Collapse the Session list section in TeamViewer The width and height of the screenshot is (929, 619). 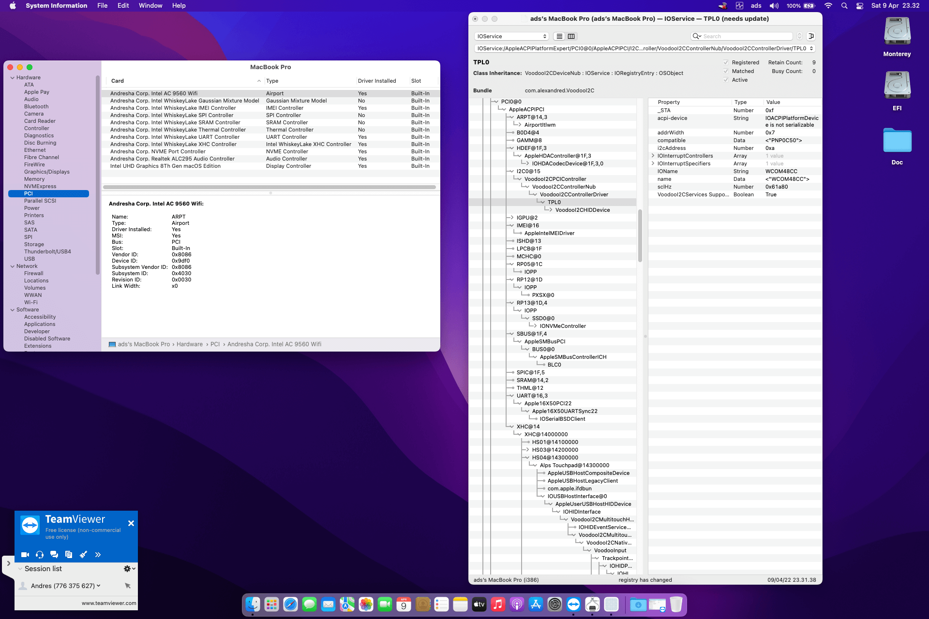click(20, 569)
